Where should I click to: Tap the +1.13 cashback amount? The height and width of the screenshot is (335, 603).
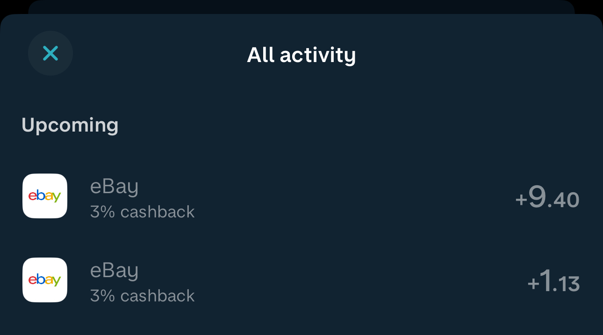(553, 283)
